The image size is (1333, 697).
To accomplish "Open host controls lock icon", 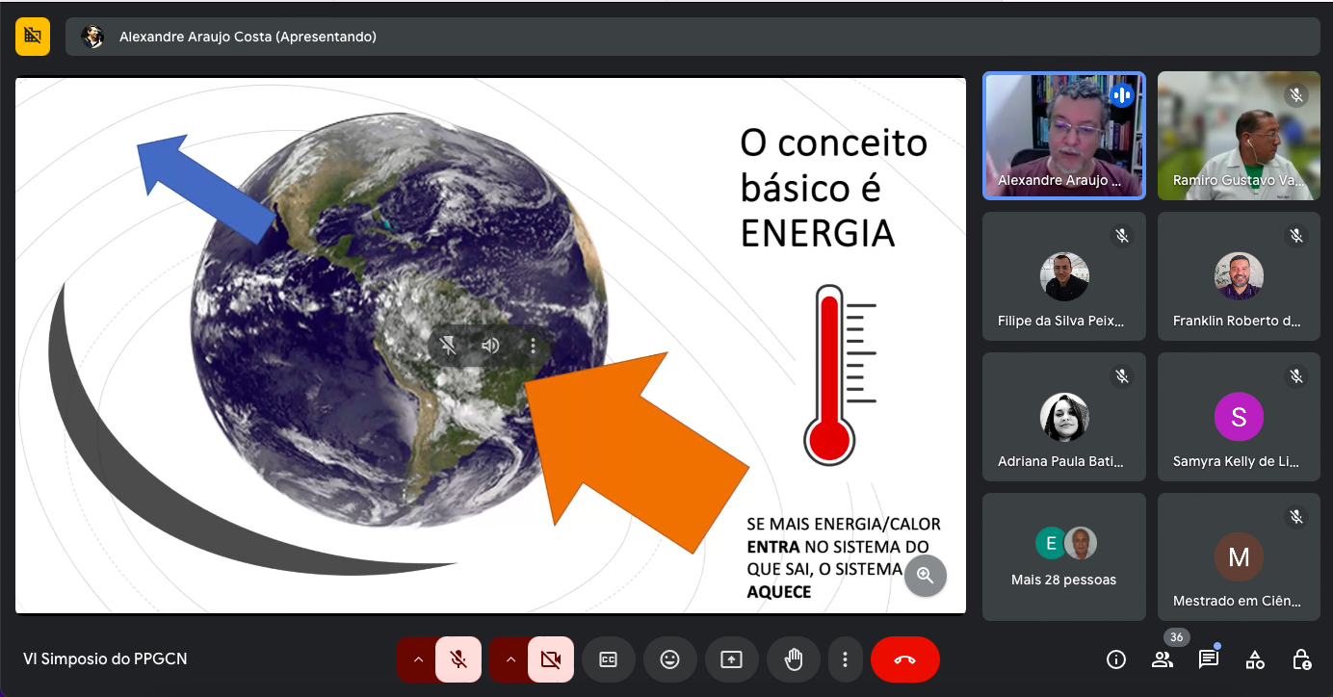I will 1301,659.
